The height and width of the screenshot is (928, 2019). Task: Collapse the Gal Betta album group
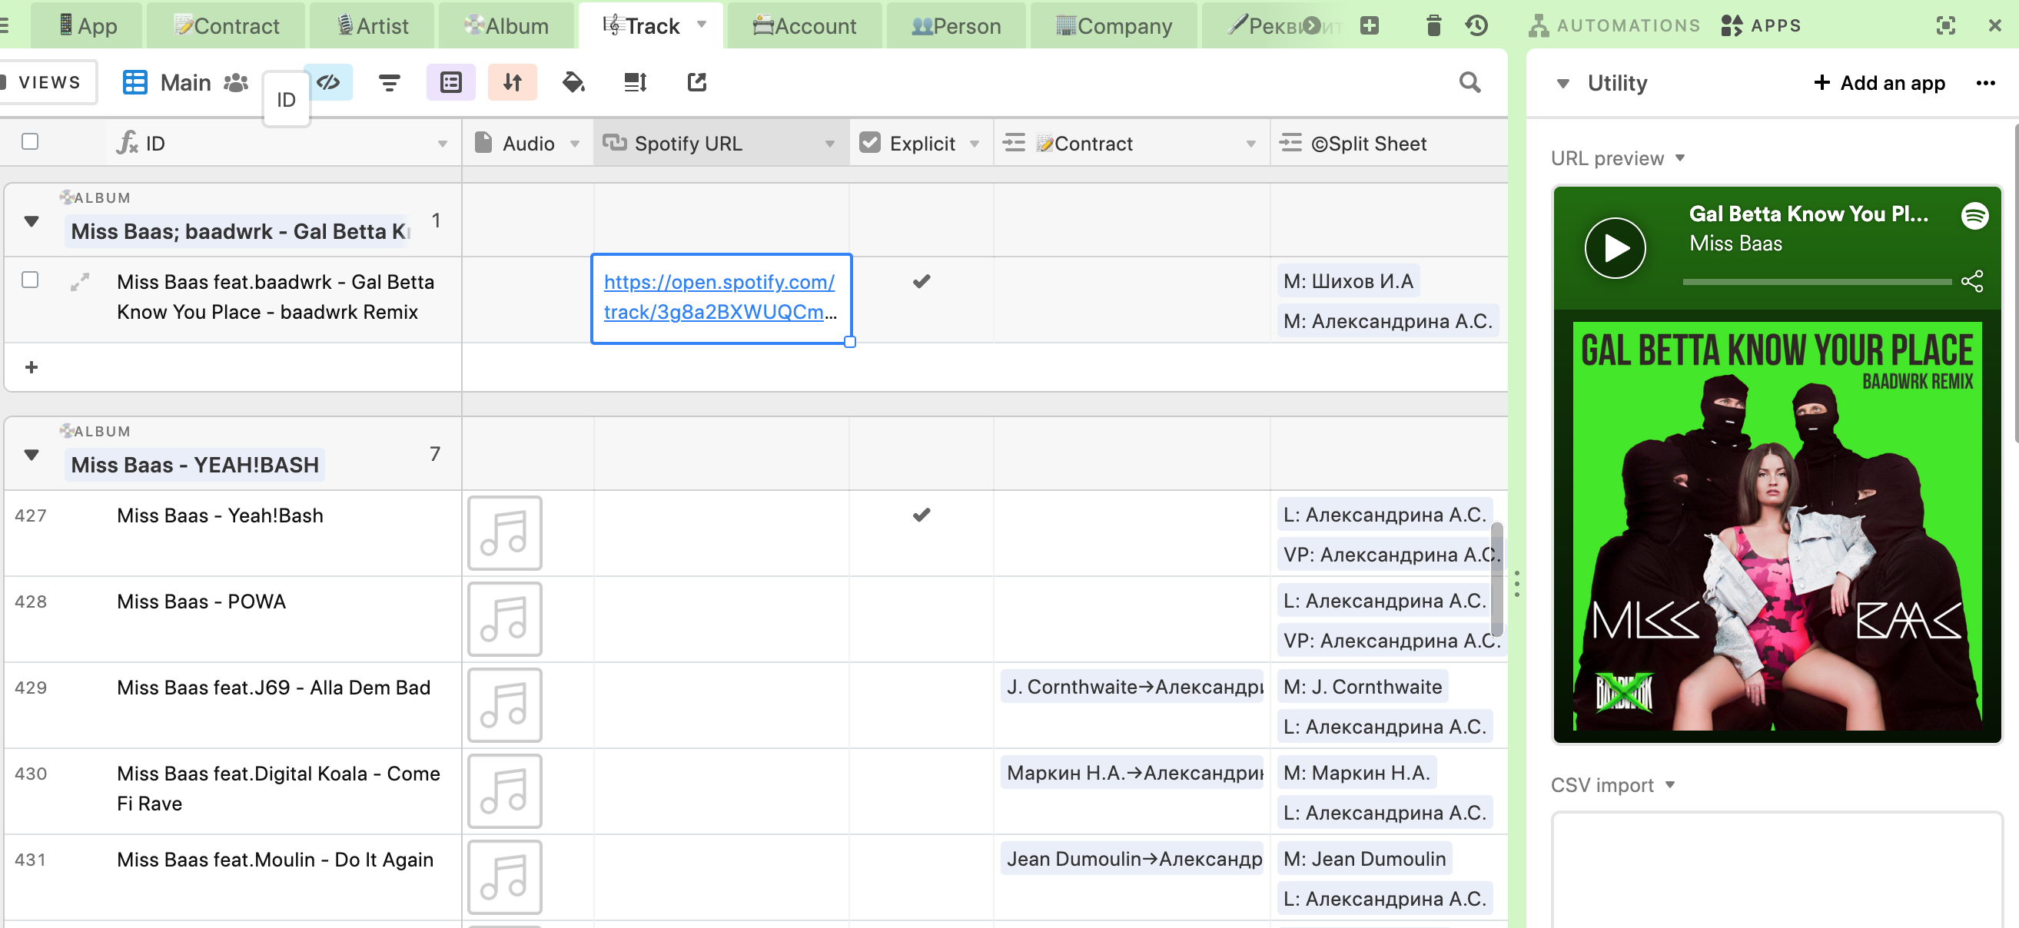point(32,221)
